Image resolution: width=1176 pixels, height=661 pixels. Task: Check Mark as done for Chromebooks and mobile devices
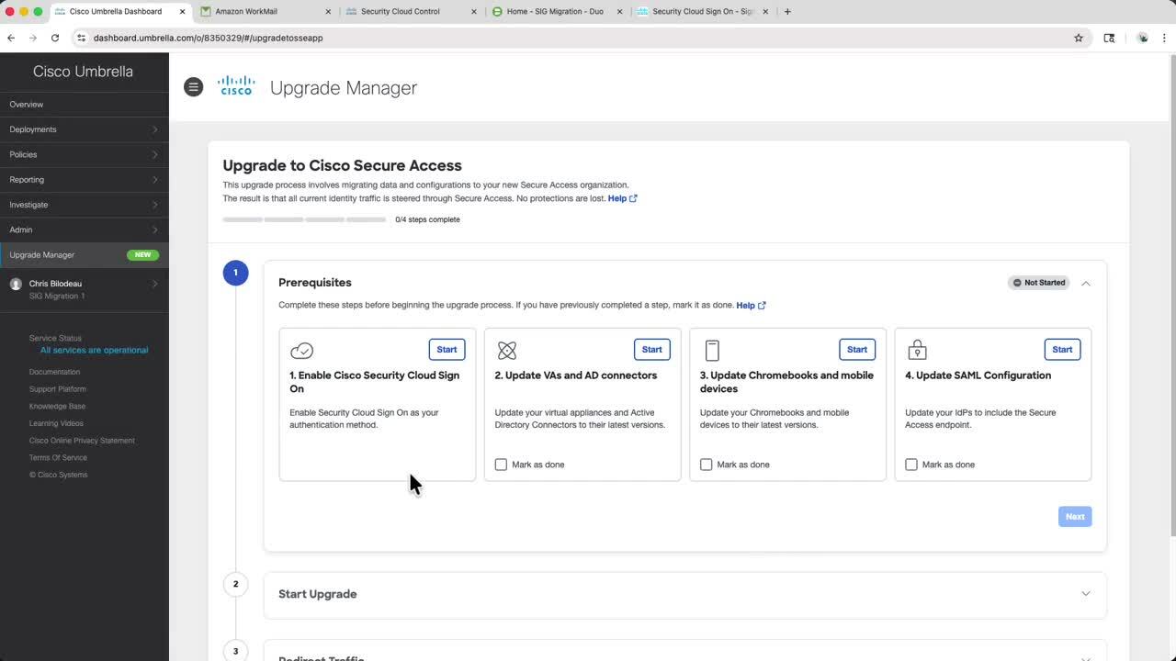tap(706, 465)
